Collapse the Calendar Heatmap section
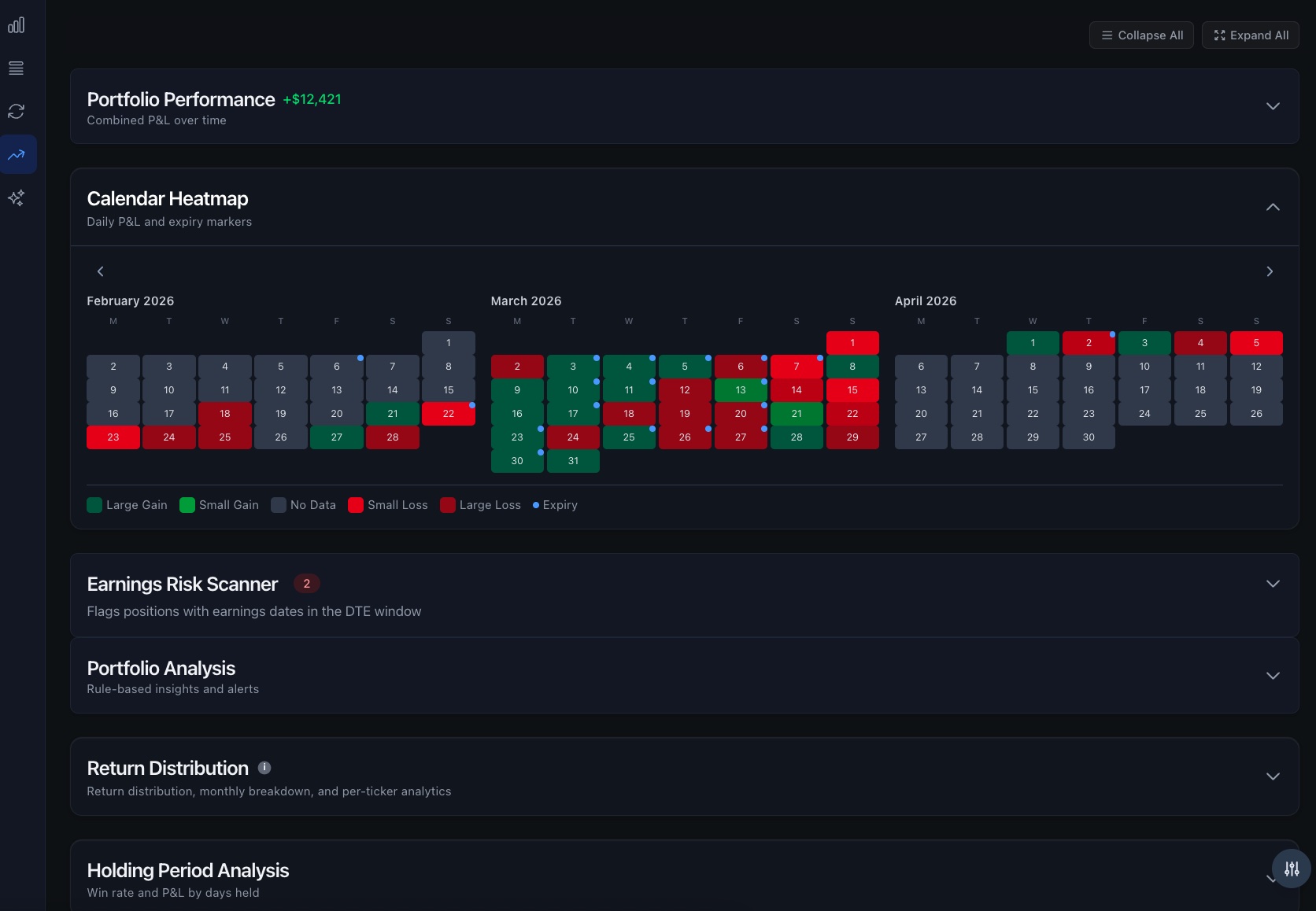 point(1272,207)
